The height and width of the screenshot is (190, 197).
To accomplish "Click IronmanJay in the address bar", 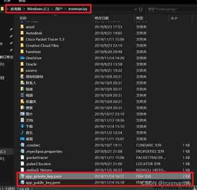I will [x=78, y=9].
